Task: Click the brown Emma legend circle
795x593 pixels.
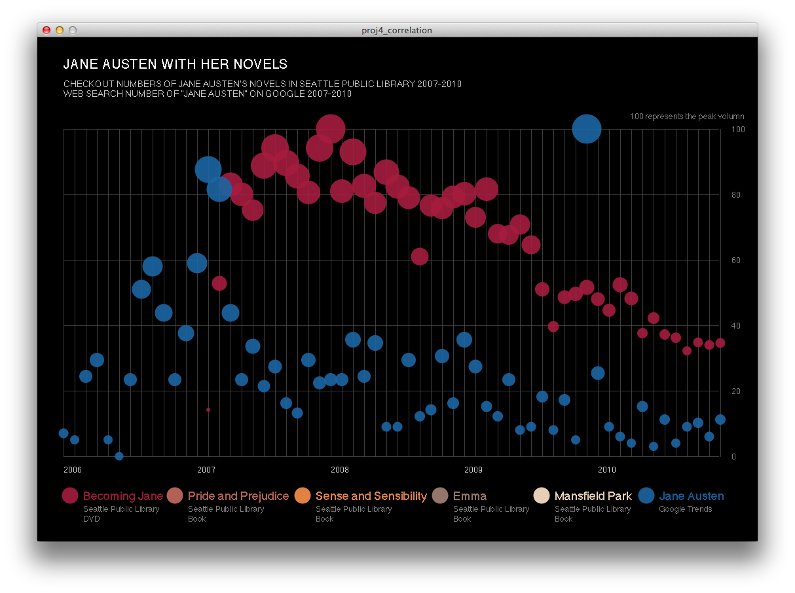Action: pos(440,496)
